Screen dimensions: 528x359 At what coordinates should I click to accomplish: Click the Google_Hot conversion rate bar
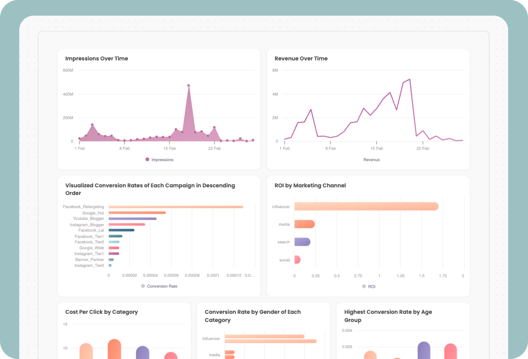137,213
